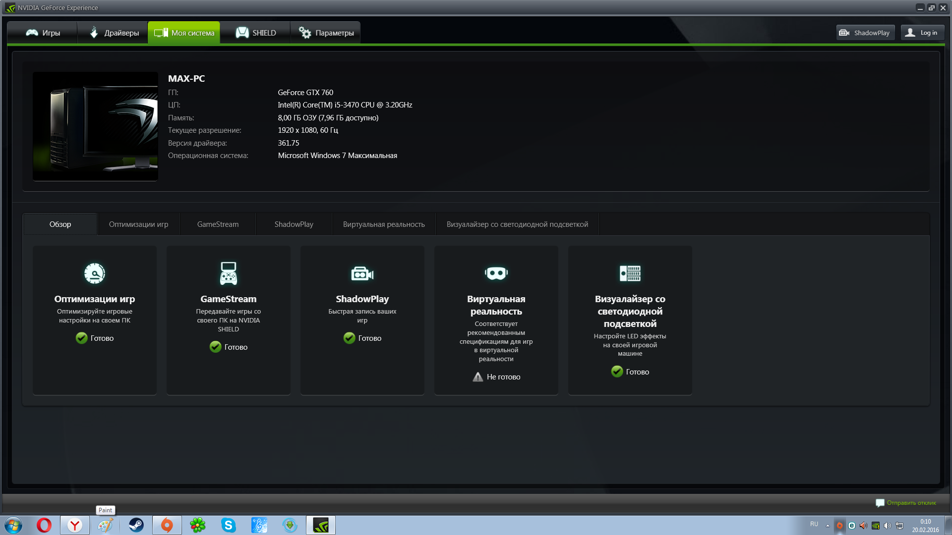The image size is (952, 535).
Task: Open Визуалайзер со светодиодной подсветкой sub-tab
Action: (517, 224)
